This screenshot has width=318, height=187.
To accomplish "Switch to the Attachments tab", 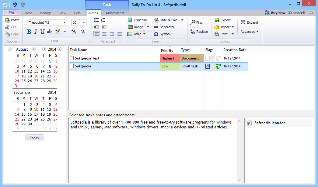I will pyautogui.click(x=115, y=13).
